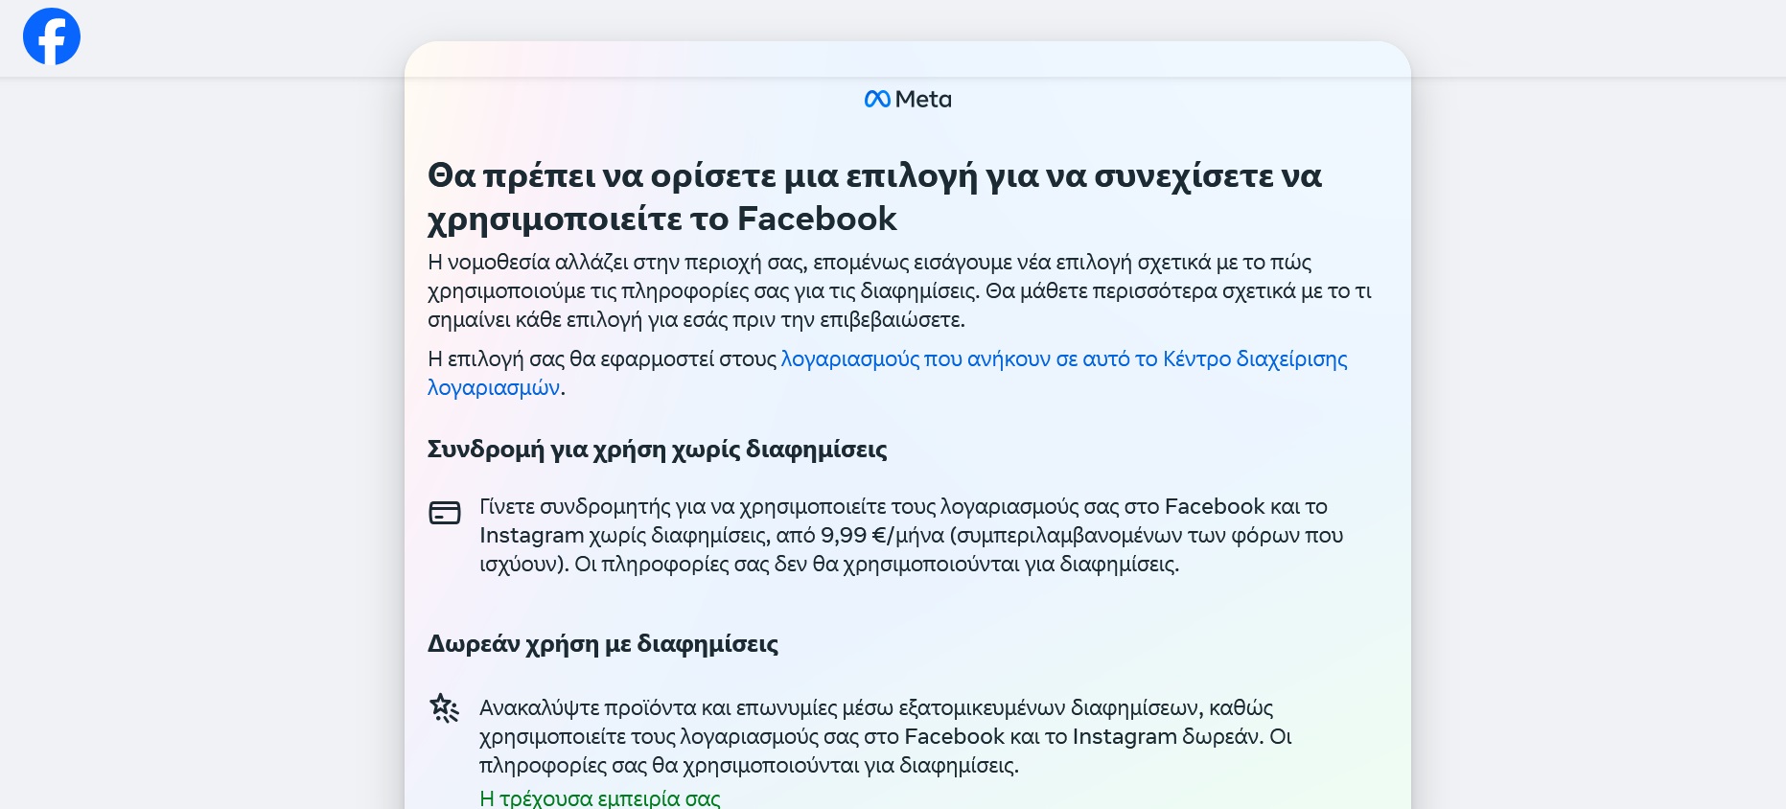This screenshot has height=809, width=1786.
Task: Click heading 'Δωρεάν χρήση με διαφημίσεις'
Action: pos(603,643)
